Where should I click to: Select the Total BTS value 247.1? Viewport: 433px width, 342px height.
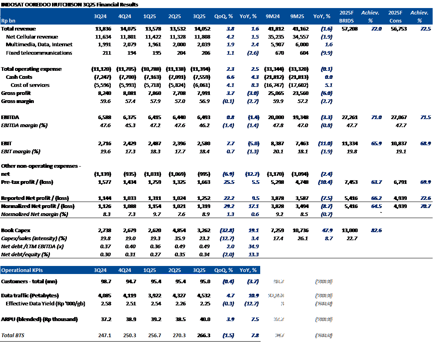[x=100, y=335]
